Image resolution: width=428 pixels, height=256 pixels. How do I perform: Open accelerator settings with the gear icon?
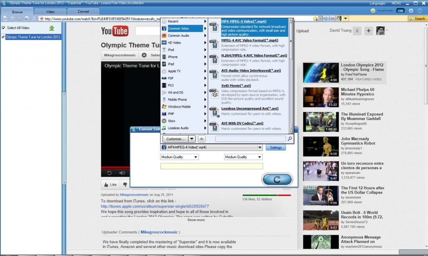[411, 10]
